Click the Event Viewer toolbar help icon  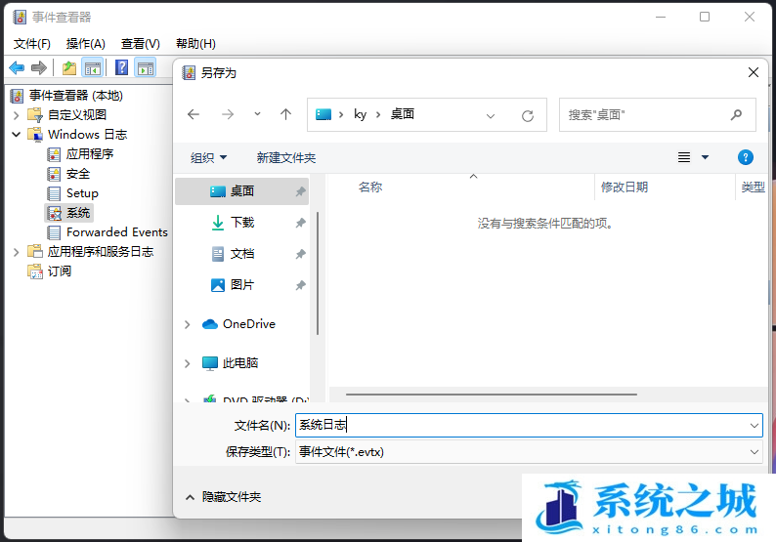point(121,67)
